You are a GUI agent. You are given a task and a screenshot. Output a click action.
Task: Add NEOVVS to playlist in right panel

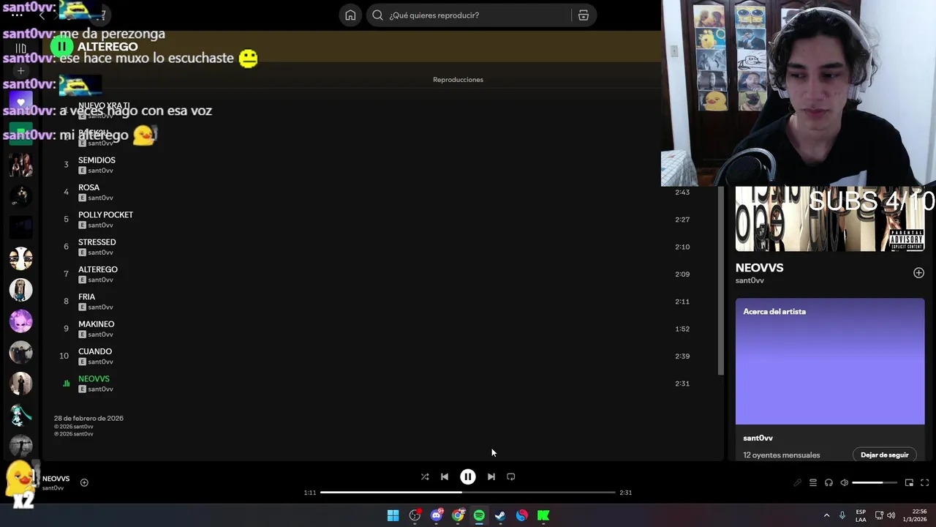[918, 273]
